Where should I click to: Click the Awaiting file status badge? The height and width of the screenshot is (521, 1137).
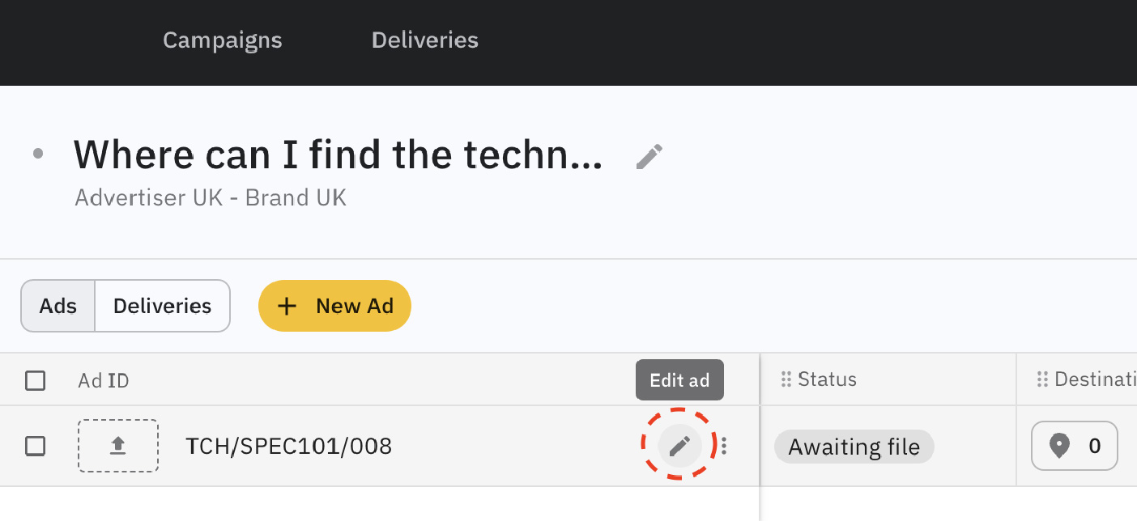(854, 447)
